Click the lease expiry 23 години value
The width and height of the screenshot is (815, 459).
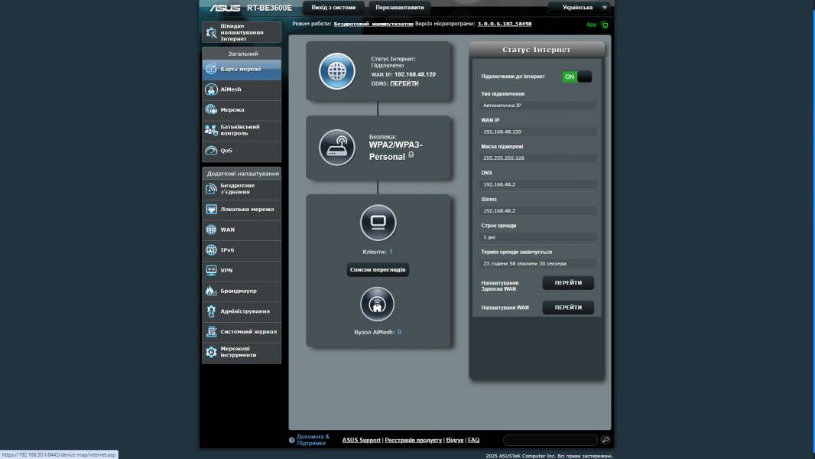pyautogui.click(x=537, y=264)
